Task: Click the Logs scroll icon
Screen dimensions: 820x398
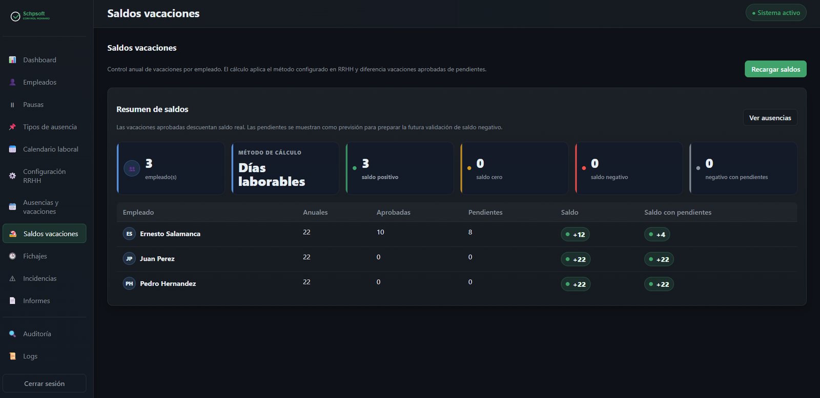Action: tap(12, 356)
